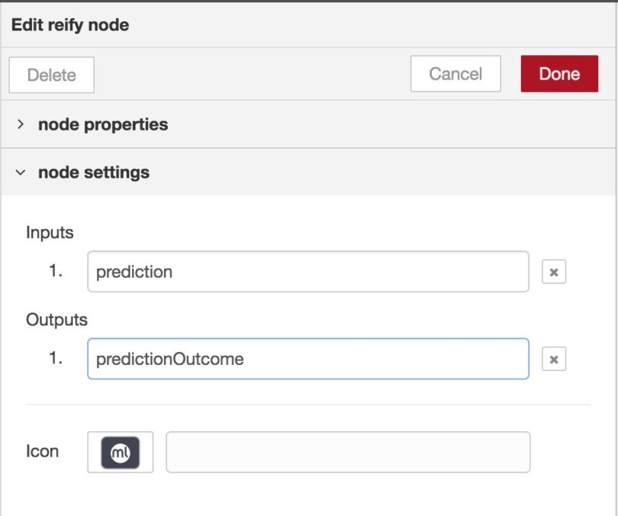618x516 pixels.
Task: Click number 1 beside the predictionOutcome field
Action: (56, 358)
